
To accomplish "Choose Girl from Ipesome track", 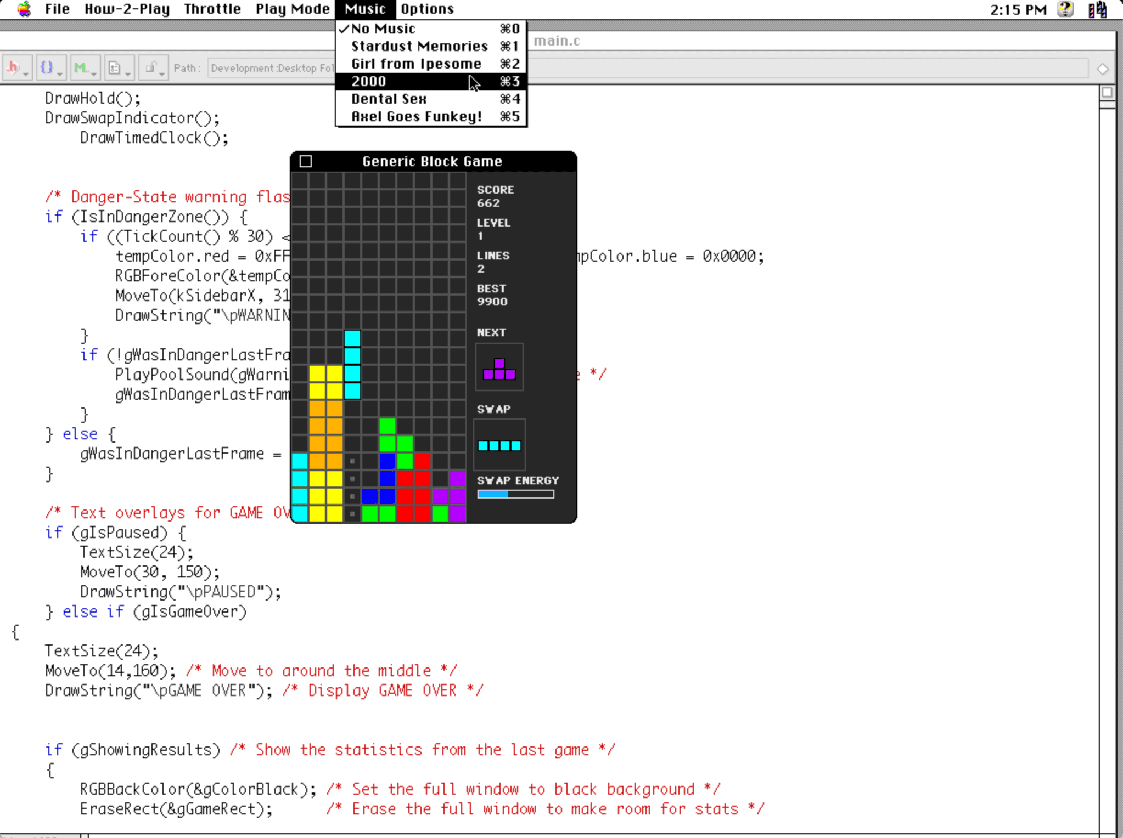I will pos(431,64).
